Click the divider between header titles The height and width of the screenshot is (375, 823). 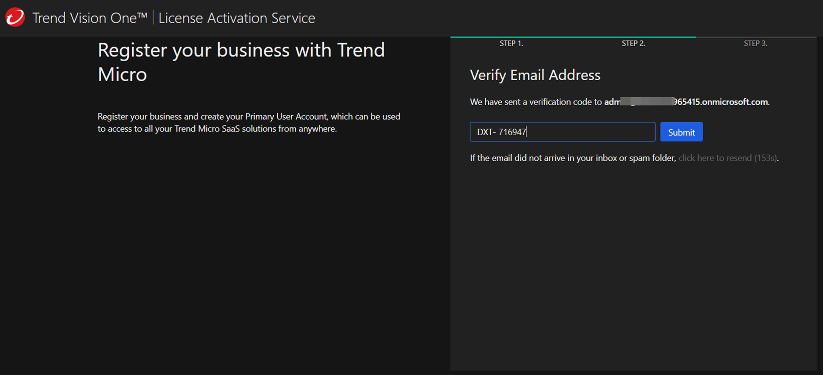[153, 18]
